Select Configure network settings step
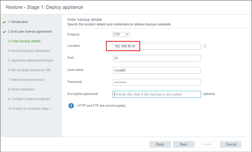252x152 pixels. pyautogui.click(x=29, y=99)
